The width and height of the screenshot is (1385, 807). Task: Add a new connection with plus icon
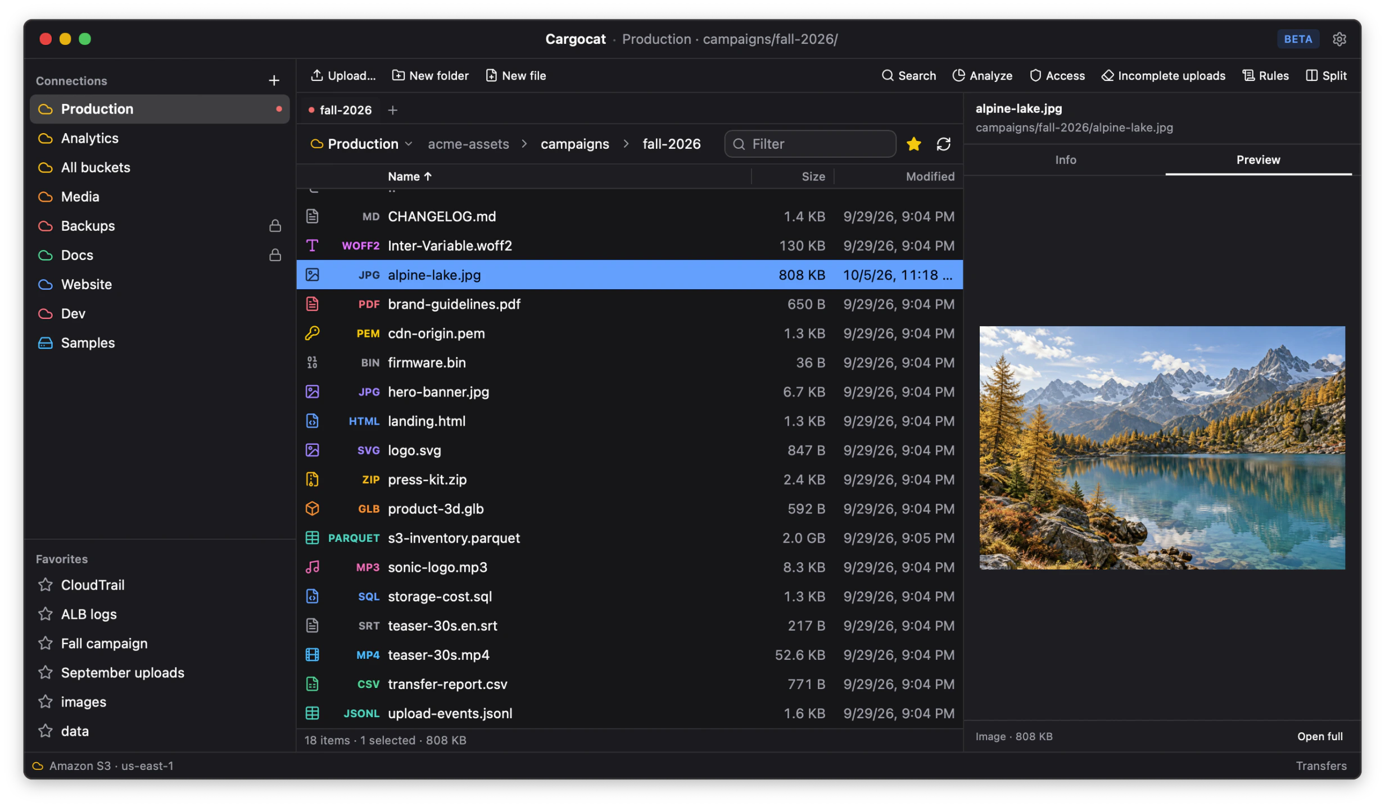pos(274,81)
